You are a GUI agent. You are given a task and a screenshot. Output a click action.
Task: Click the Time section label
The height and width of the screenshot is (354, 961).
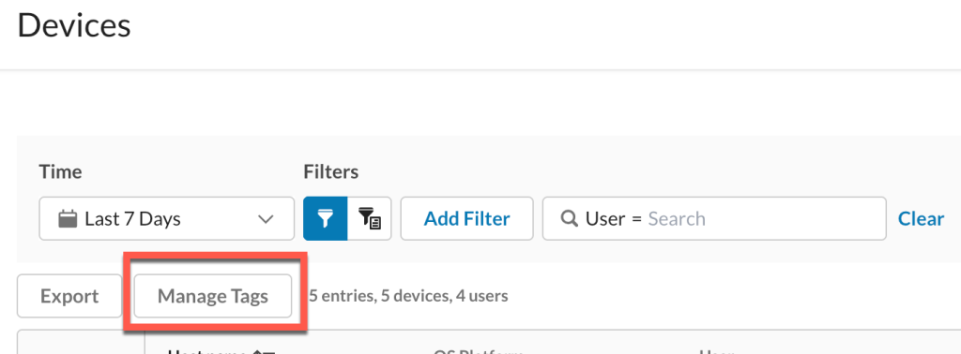[61, 171]
